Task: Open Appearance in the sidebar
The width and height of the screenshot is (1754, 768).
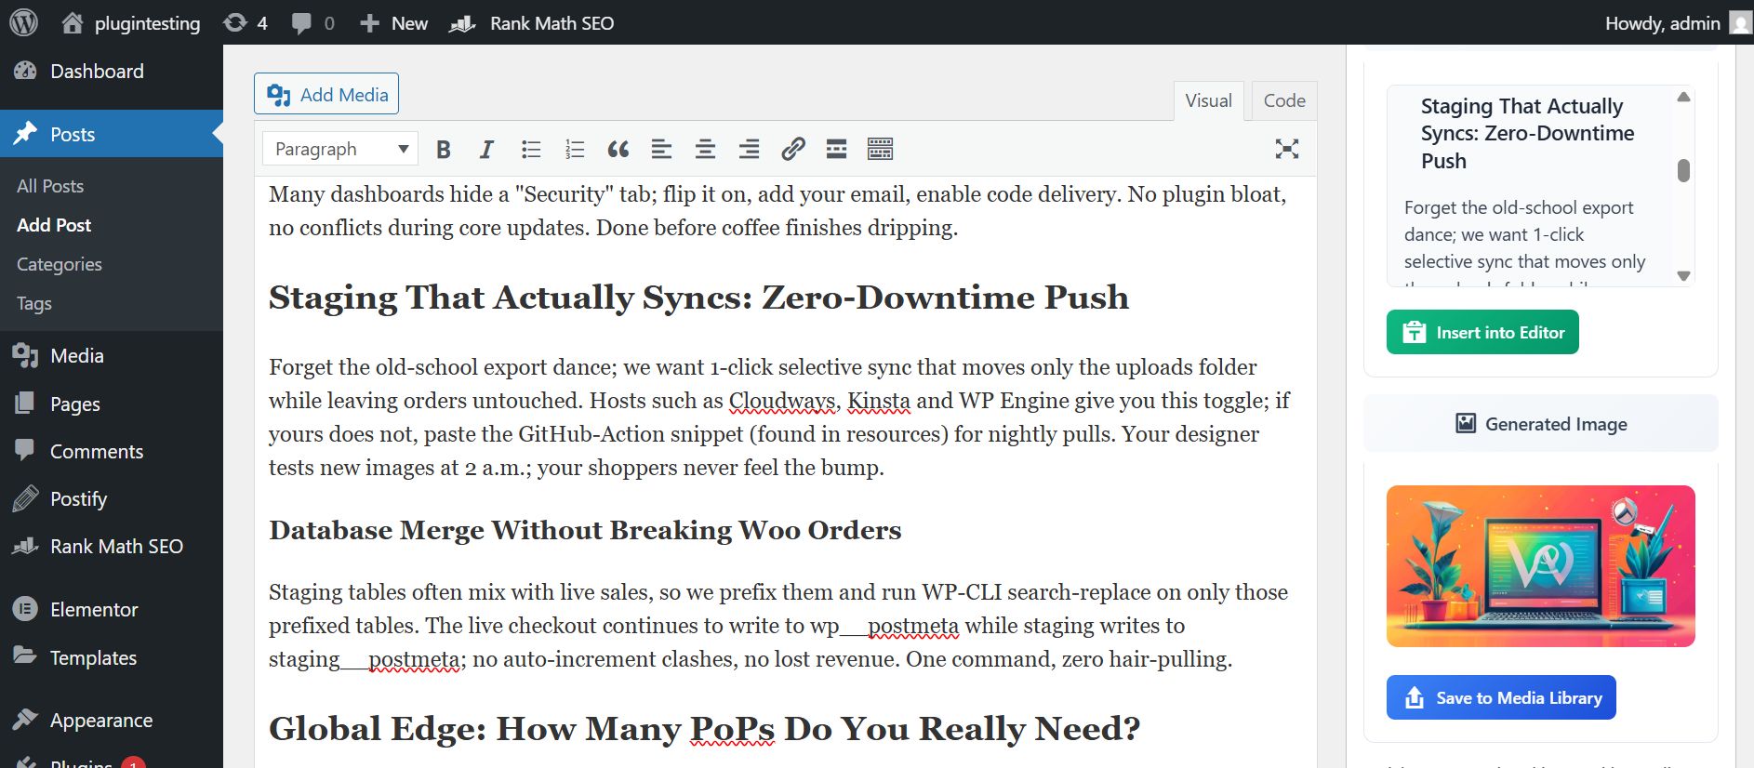Action: pyautogui.click(x=112, y=720)
